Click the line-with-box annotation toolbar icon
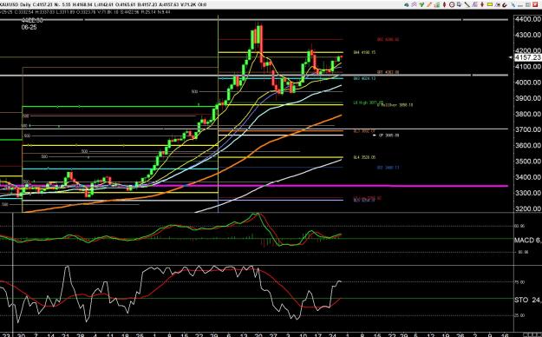542x337 pixels. [x=498, y=4]
